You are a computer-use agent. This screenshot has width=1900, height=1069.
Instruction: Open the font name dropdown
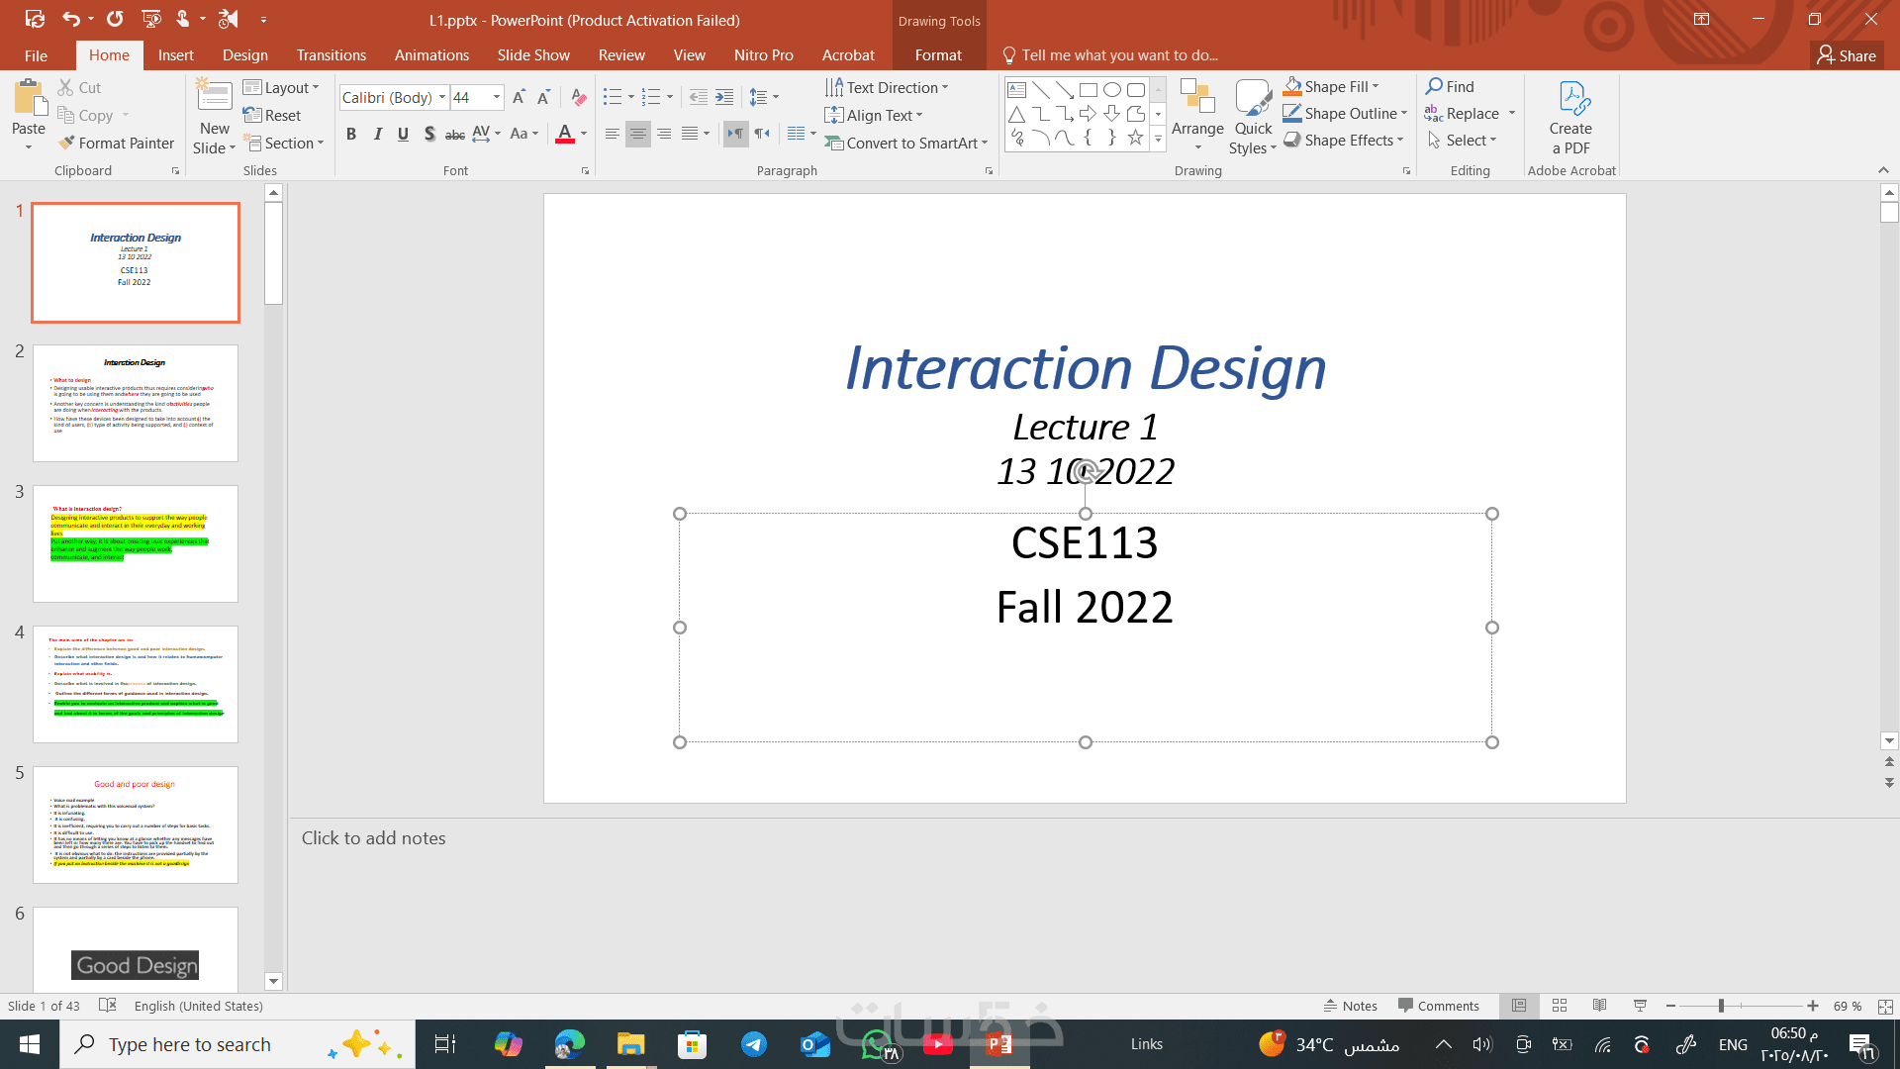tap(442, 97)
